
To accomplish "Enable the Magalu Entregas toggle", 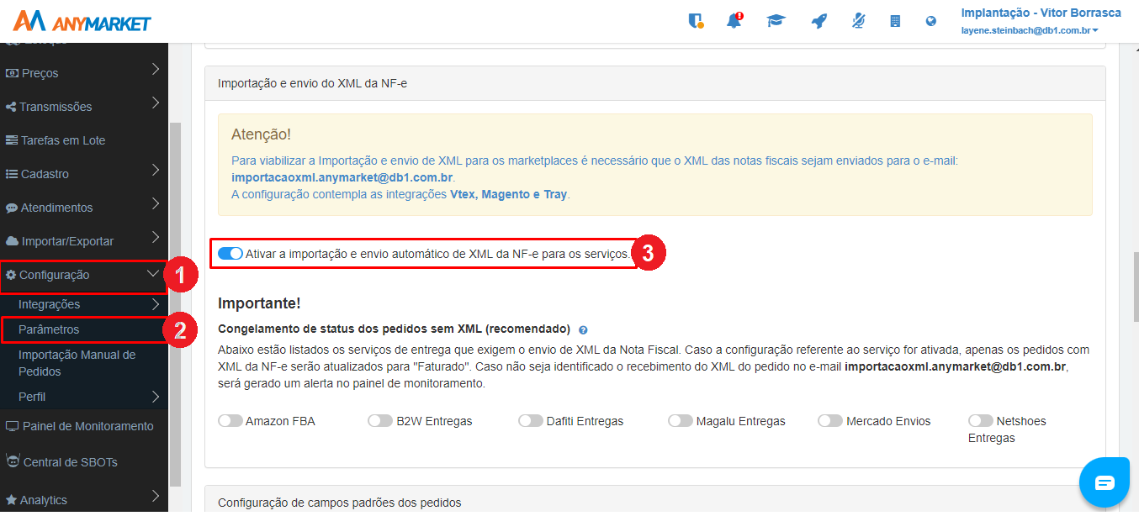I will click(x=681, y=421).
